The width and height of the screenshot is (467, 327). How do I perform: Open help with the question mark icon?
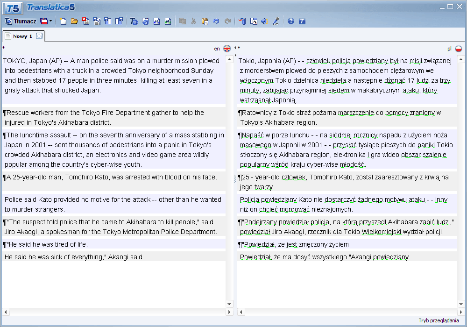point(291,21)
